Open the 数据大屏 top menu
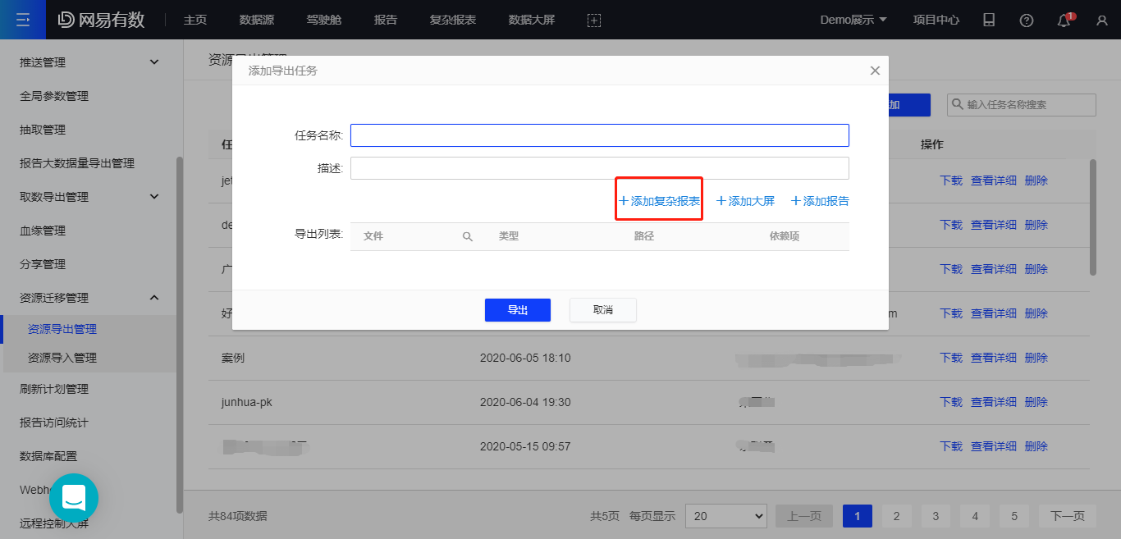 [531, 20]
